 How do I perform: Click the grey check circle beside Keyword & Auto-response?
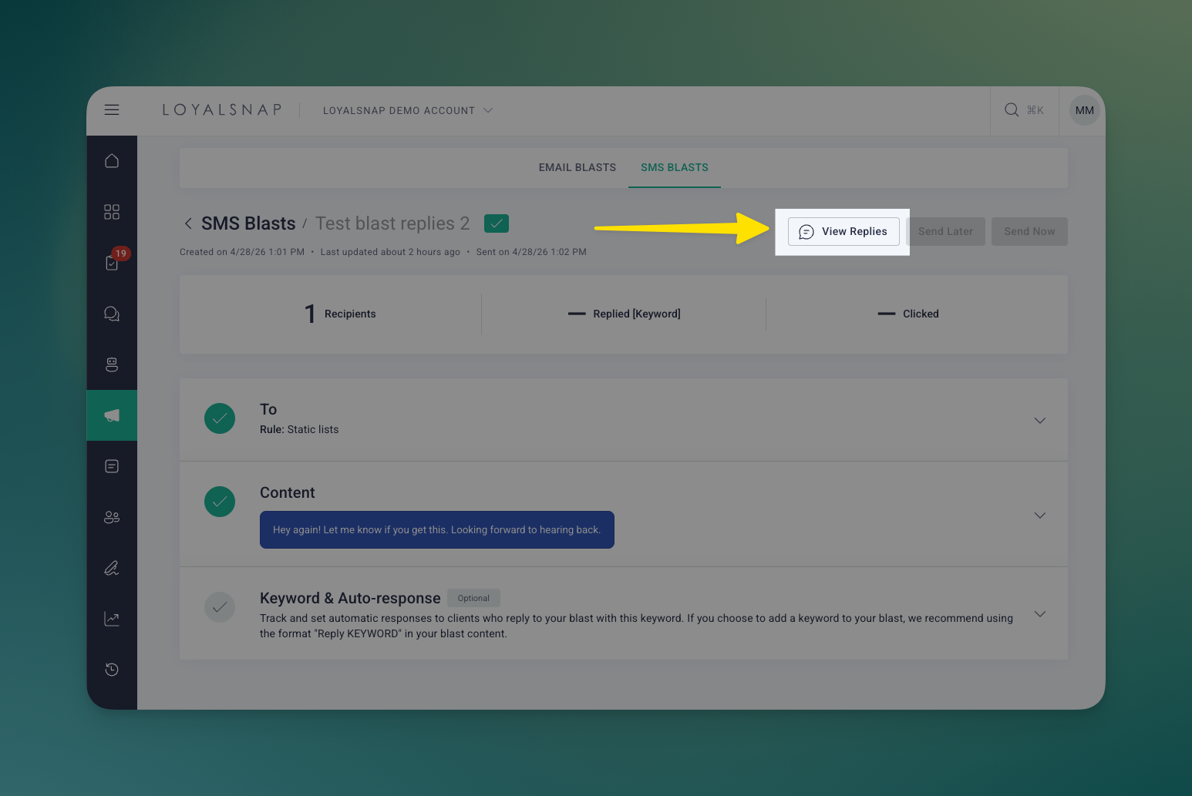pos(220,607)
